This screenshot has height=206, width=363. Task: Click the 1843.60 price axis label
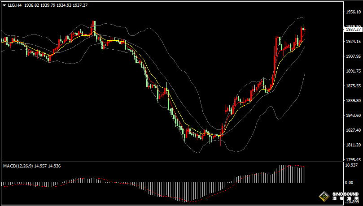pyautogui.click(x=354, y=116)
